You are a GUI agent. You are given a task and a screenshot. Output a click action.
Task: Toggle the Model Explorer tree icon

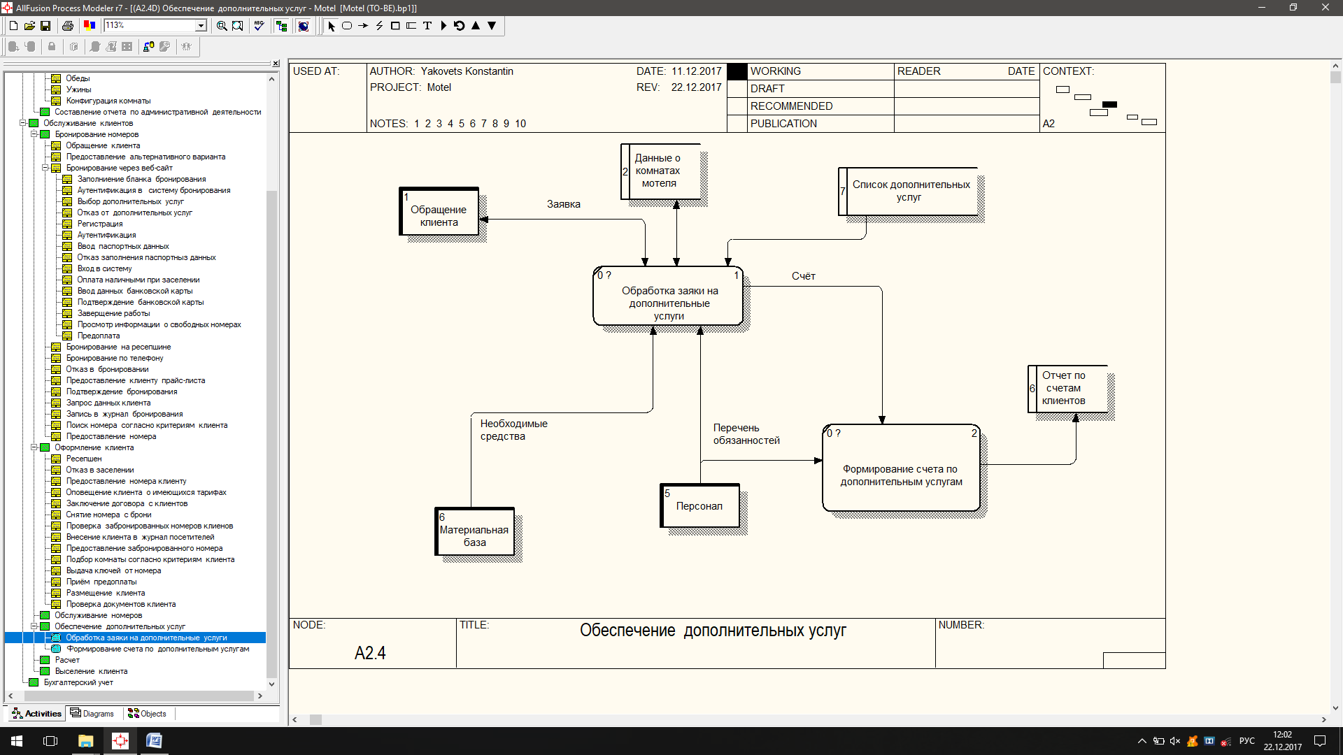282,26
